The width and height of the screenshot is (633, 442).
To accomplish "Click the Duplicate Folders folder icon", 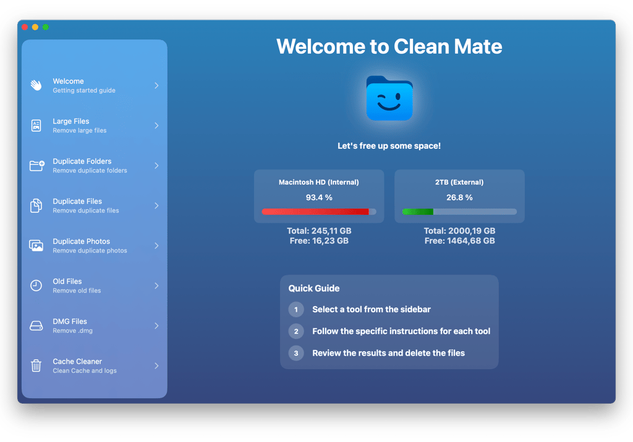I will (x=36, y=165).
